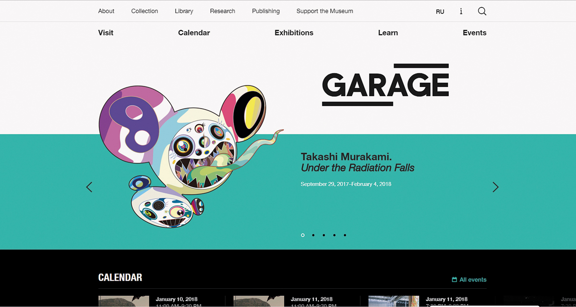Go to the Exhibitions section
This screenshot has width=576, height=307.
pos(294,33)
